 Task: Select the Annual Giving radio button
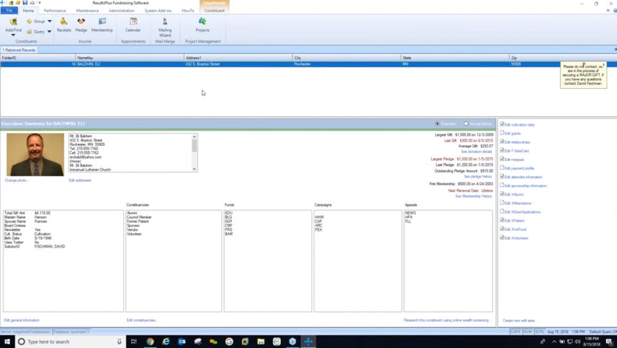[x=466, y=124]
